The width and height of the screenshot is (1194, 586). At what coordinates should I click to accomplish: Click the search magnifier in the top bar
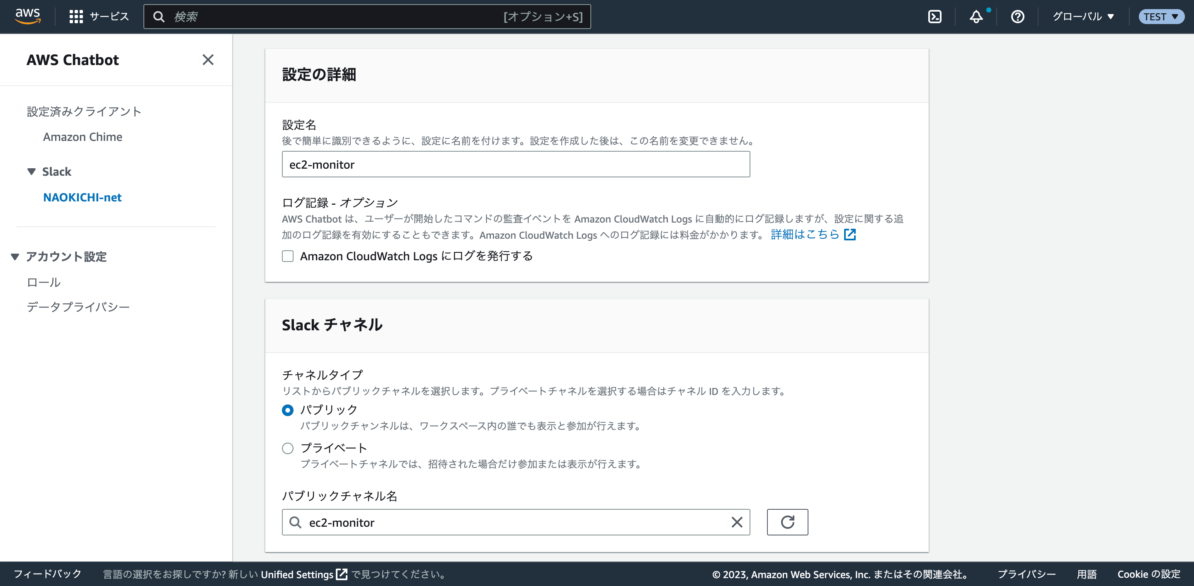[160, 16]
